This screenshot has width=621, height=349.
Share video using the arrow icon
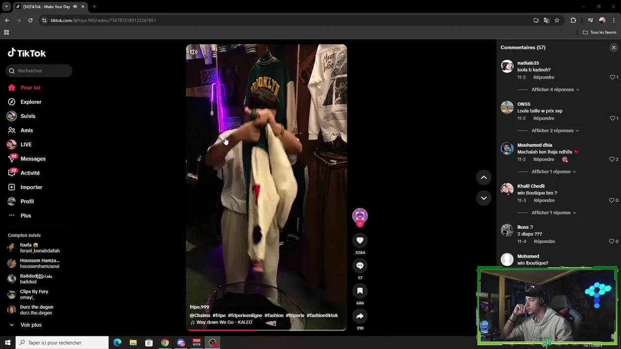[x=360, y=316]
